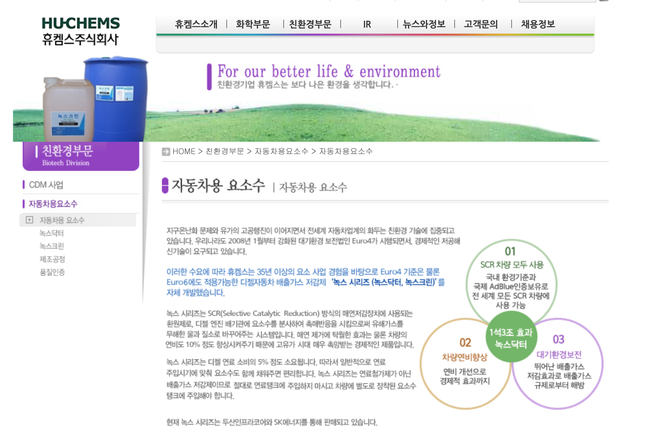
Task: Select CDM 사업 in sidebar
Action: [x=46, y=185]
